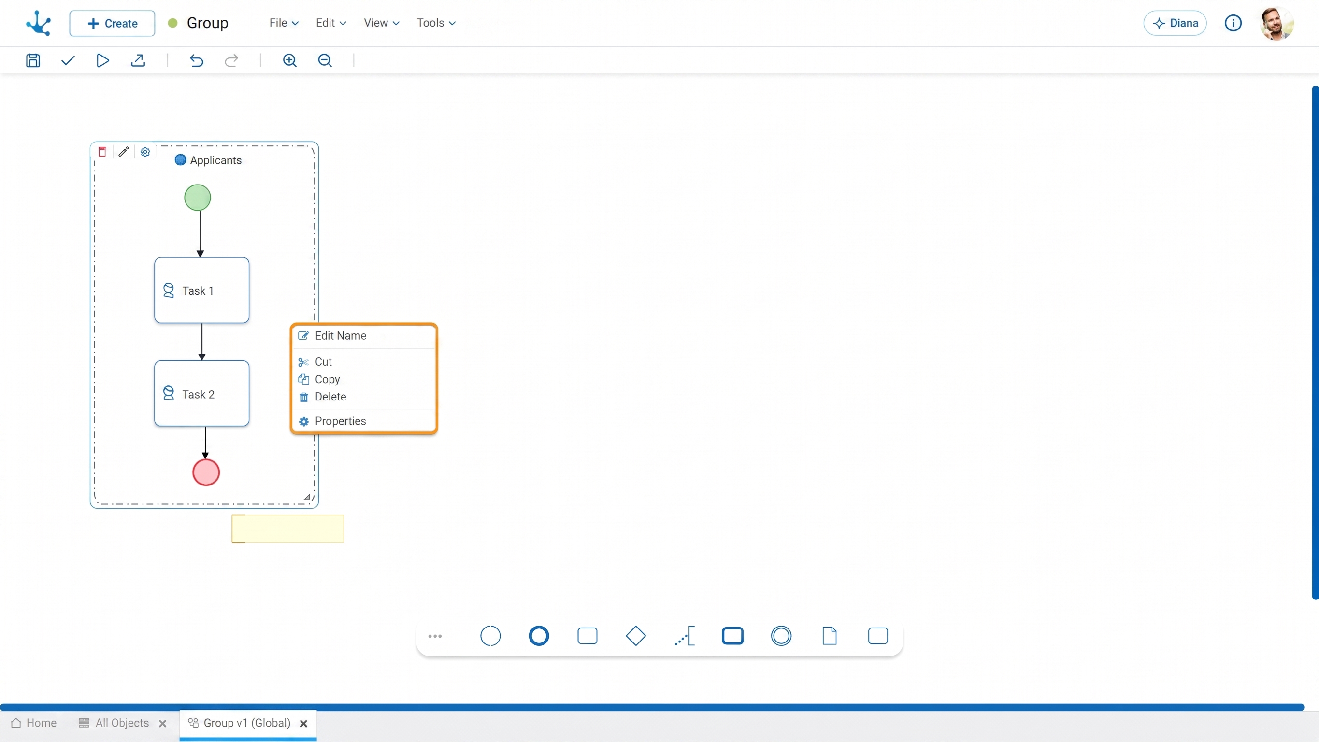The image size is (1319, 742).
Task: Delete group using red trash icon
Action: pyautogui.click(x=102, y=152)
